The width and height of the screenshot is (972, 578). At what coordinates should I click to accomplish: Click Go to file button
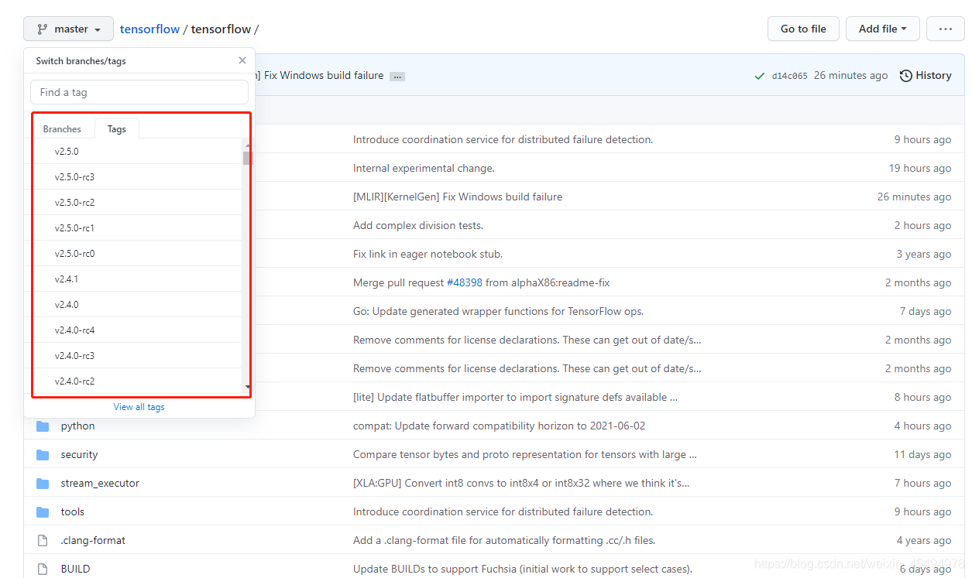tap(803, 29)
